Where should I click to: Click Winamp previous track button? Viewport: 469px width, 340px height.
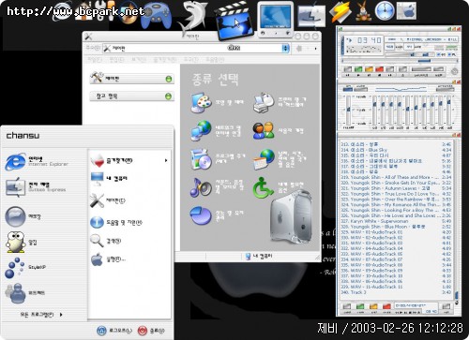click(348, 69)
